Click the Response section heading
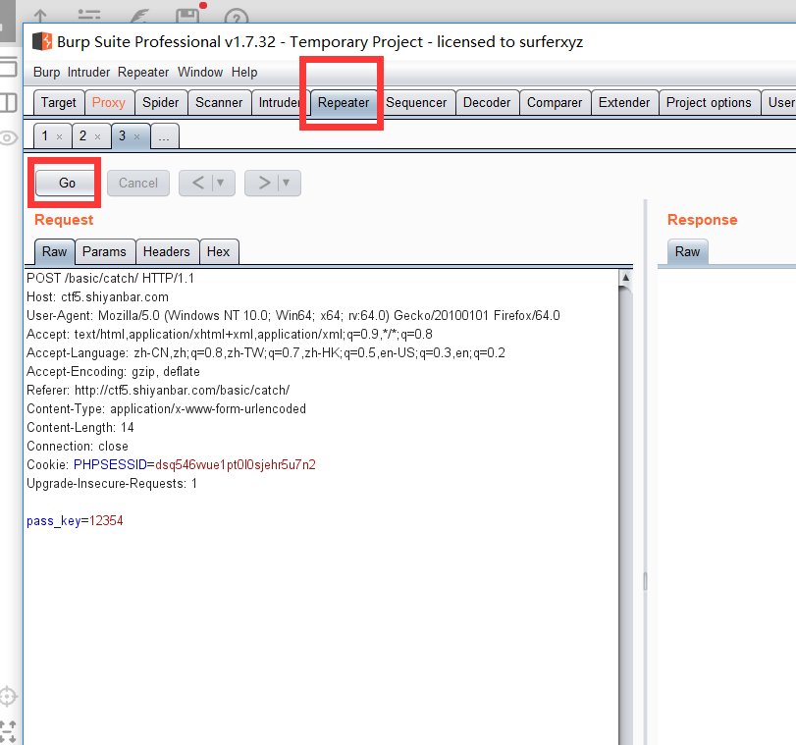The height and width of the screenshot is (745, 796). pos(702,220)
